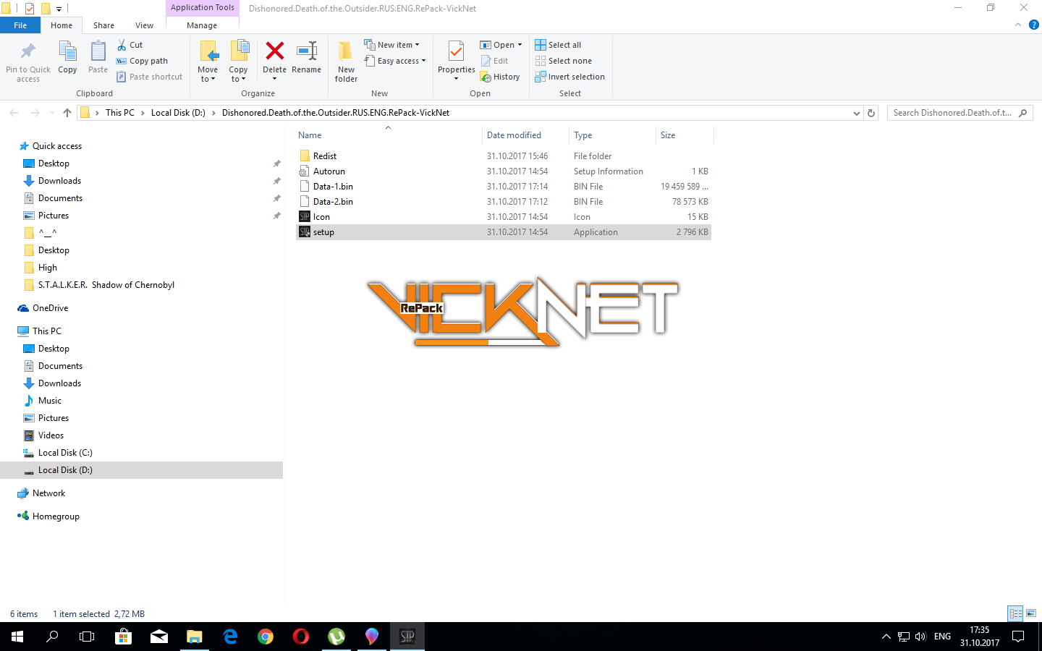Click the search box for this folder
Image resolution: width=1042 pixels, height=651 pixels.
pyautogui.click(x=952, y=113)
